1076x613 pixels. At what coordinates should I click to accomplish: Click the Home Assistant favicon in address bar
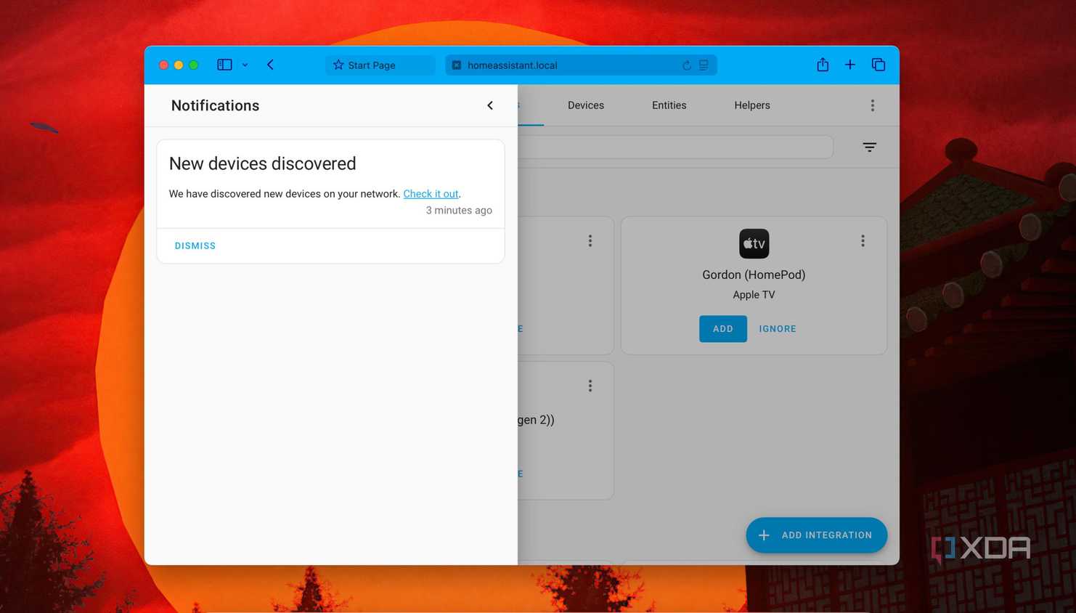tap(457, 65)
